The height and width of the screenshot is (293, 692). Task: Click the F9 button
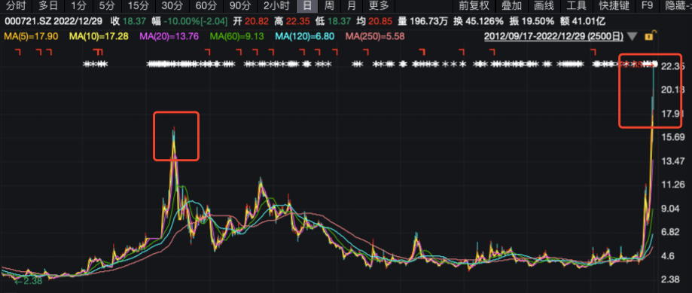click(647, 6)
